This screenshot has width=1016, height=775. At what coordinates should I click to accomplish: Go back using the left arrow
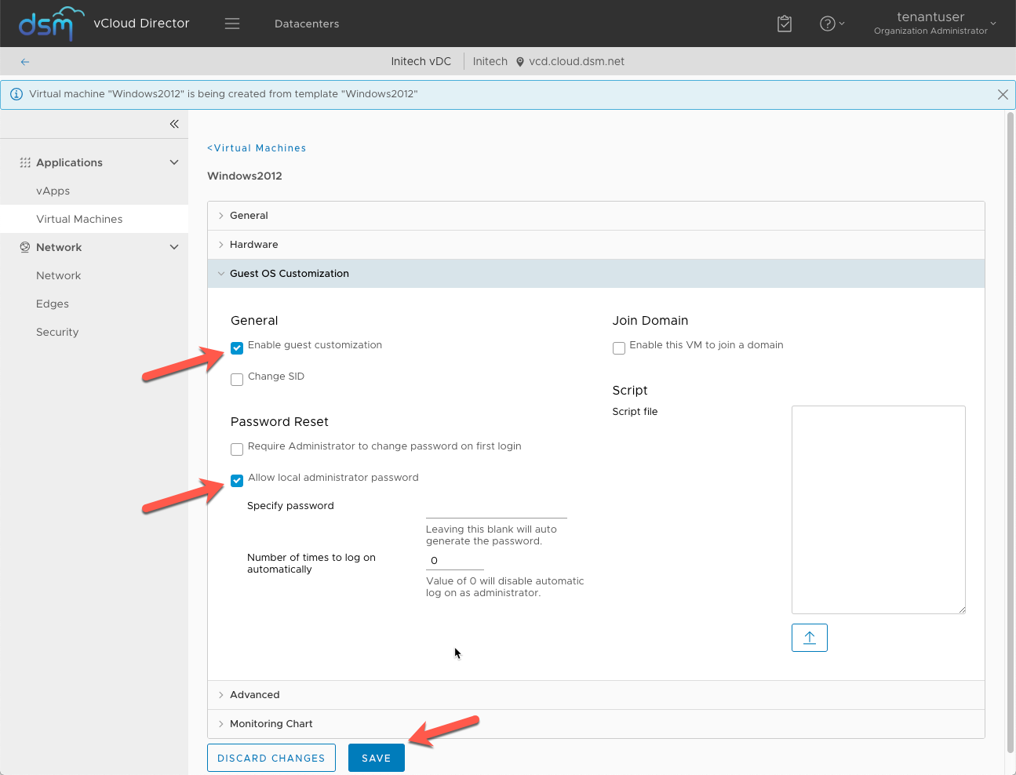click(25, 61)
